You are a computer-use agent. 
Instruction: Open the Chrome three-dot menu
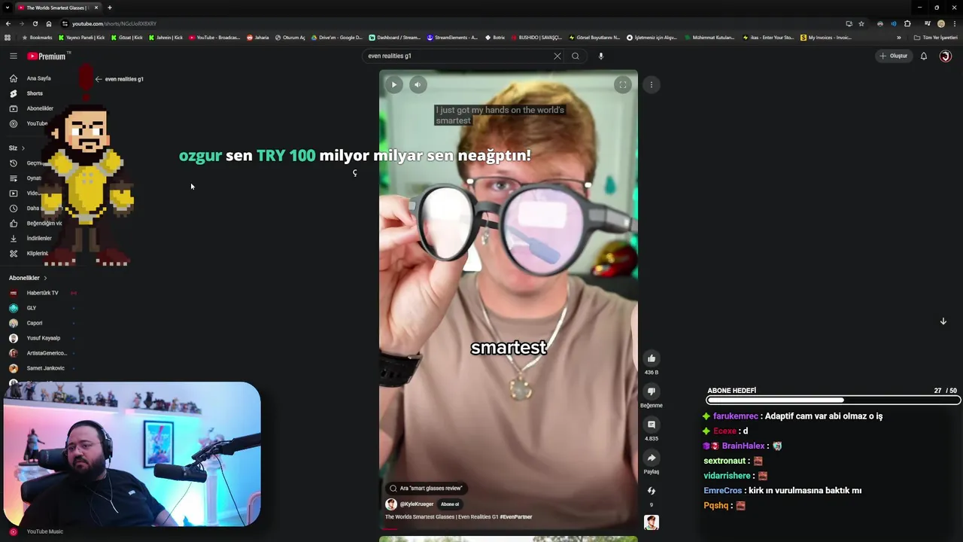tap(955, 23)
